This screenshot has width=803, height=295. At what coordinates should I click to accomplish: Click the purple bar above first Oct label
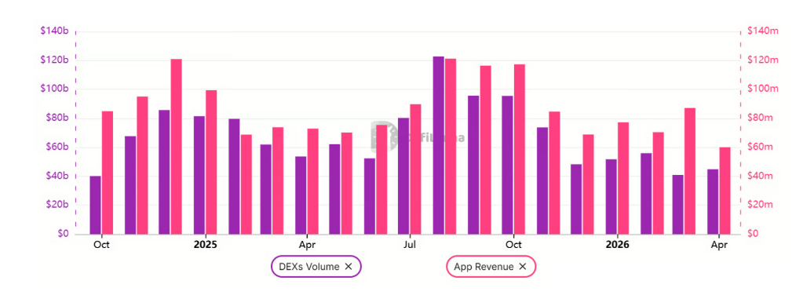(x=95, y=206)
